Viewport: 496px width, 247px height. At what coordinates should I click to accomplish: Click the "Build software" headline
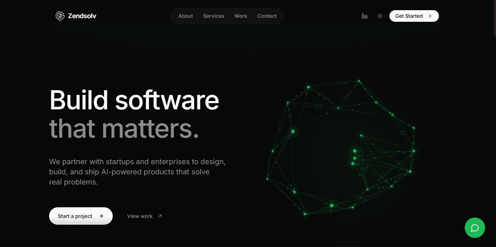(134, 100)
